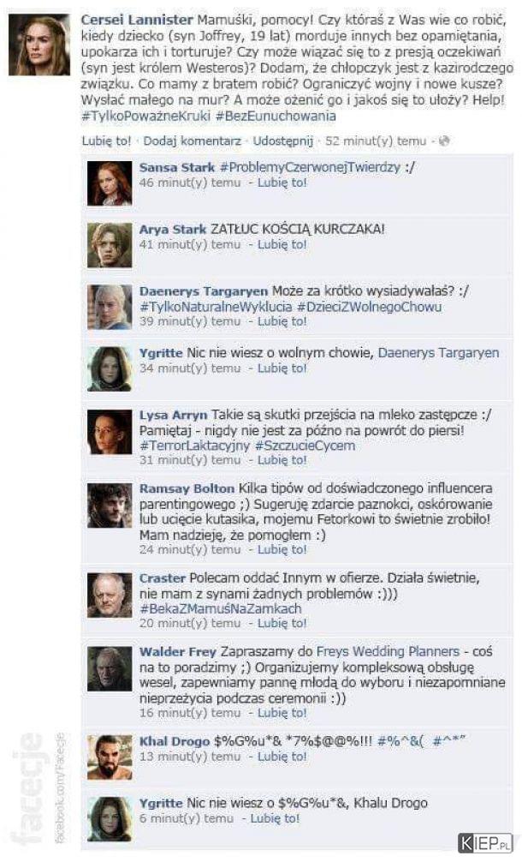Open Walder Frey's avatar image
Screen dimensions: 522x862
(x=110, y=669)
